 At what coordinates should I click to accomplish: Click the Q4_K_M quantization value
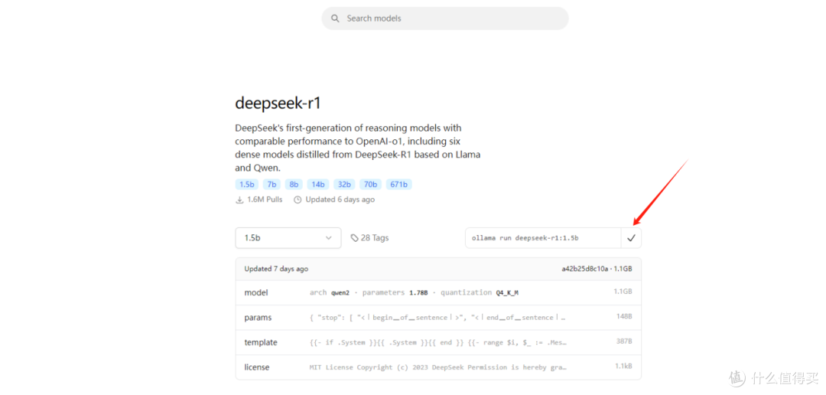click(507, 292)
